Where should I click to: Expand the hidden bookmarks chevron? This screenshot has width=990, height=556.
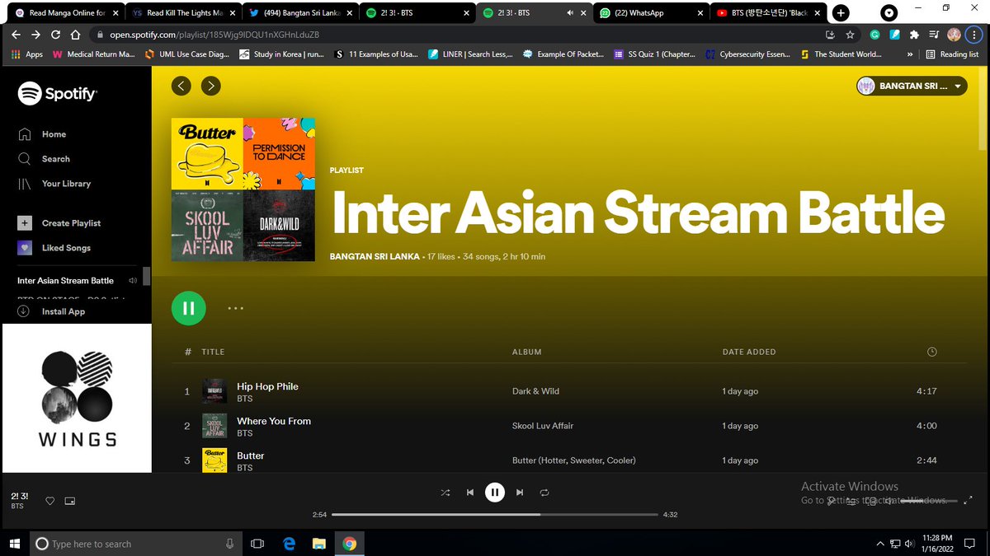pyautogui.click(x=909, y=54)
